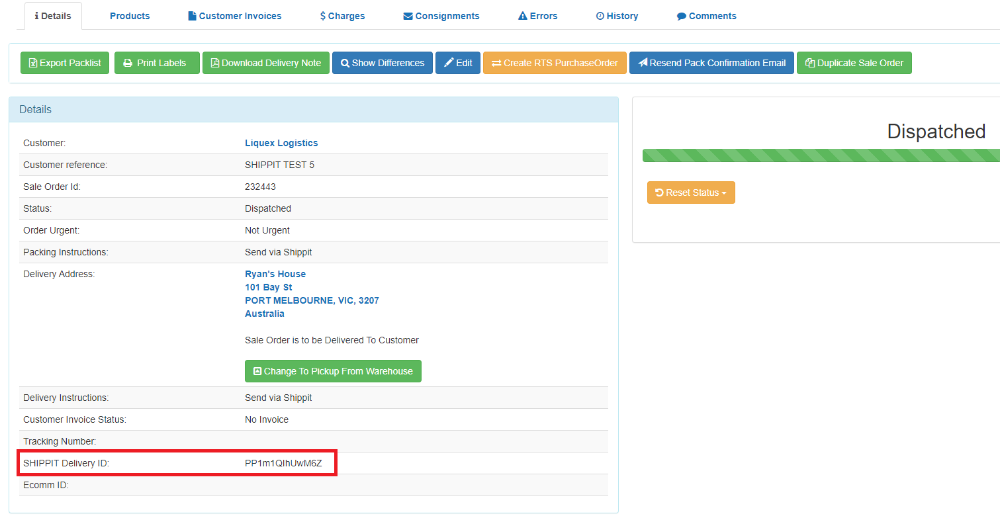
Task: Edit the sale order
Action: (458, 63)
